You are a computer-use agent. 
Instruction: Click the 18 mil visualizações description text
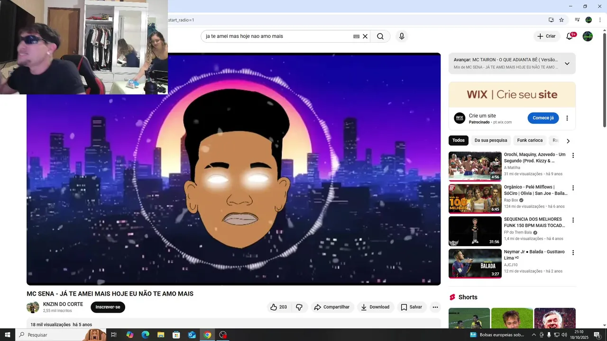pyautogui.click(x=61, y=324)
